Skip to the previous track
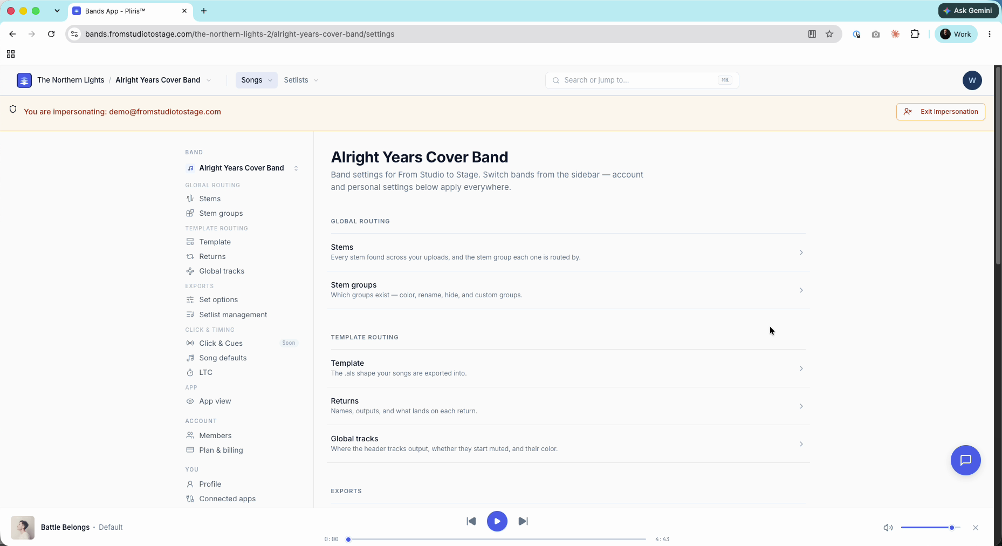This screenshot has height=546, width=1002. point(471,521)
